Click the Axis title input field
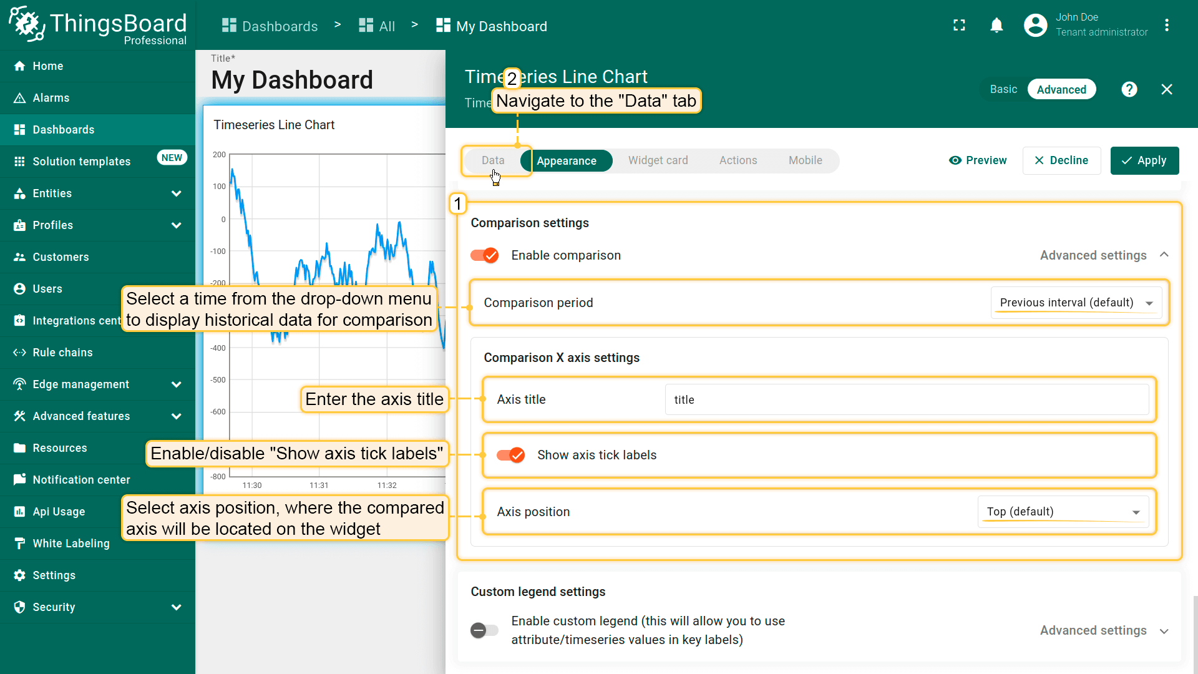Screen dimensions: 1198x674 tap(907, 399)
